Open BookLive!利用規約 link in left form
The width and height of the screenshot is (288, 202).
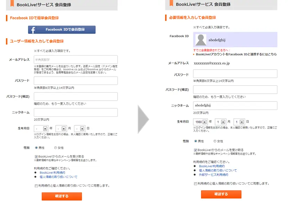[x=52, y=172]
